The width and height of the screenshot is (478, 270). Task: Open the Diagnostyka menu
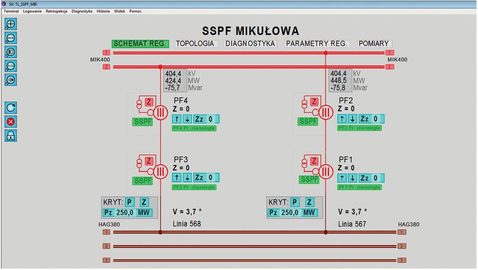82,11
